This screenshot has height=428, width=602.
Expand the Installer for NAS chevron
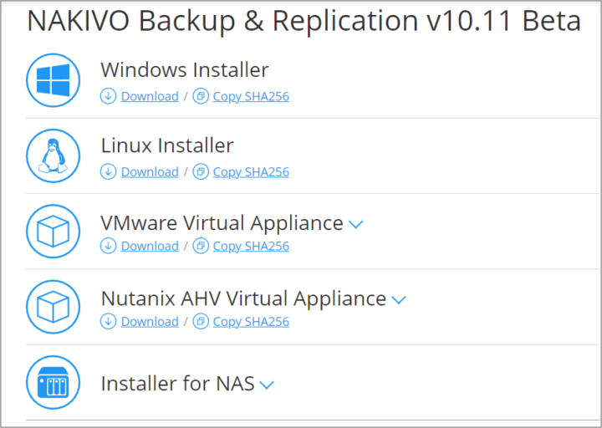click(x=267, y=385)
